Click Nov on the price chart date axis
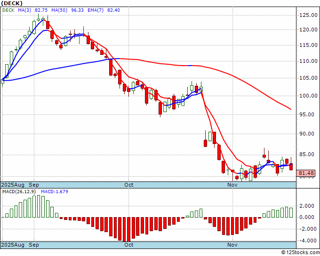320x256 pixels. (232, 185)
